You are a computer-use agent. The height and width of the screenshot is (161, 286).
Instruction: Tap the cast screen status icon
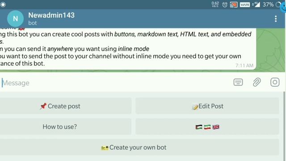(x=234, y=4)
